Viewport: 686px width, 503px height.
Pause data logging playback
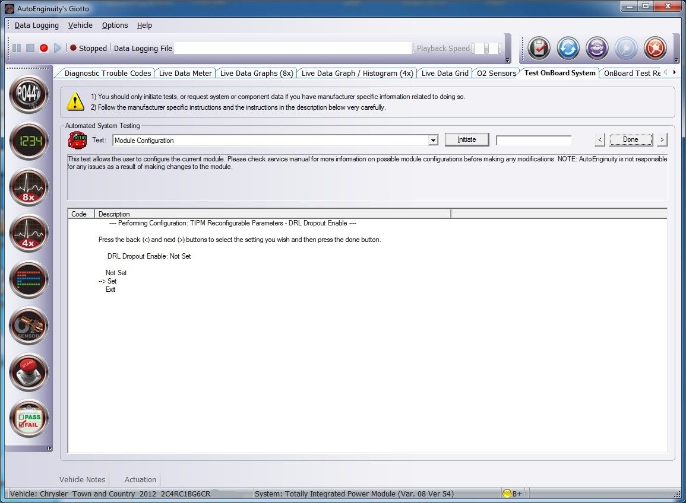pos(17,48)
